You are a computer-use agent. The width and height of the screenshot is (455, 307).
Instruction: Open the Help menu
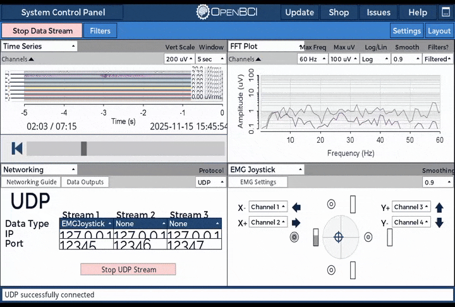coord(417,12)
